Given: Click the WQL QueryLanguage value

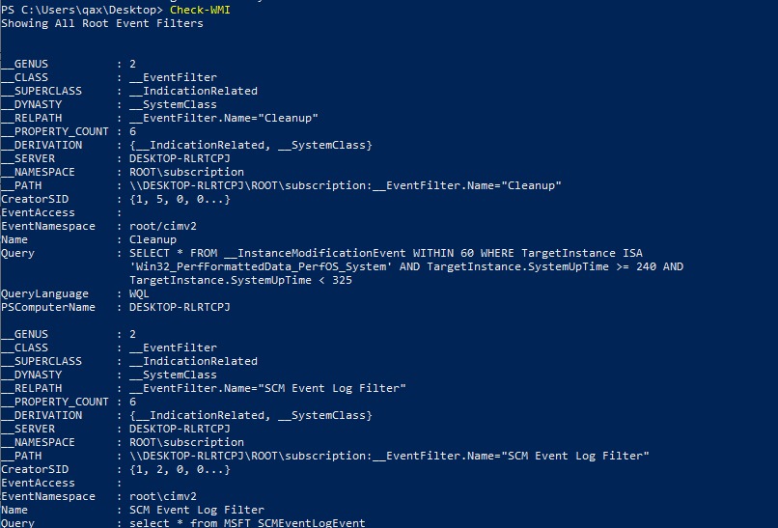Looking at the screenshot, I should tap(139, 293).
